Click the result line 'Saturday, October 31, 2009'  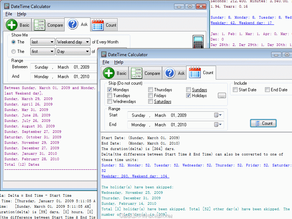(33, 137)
